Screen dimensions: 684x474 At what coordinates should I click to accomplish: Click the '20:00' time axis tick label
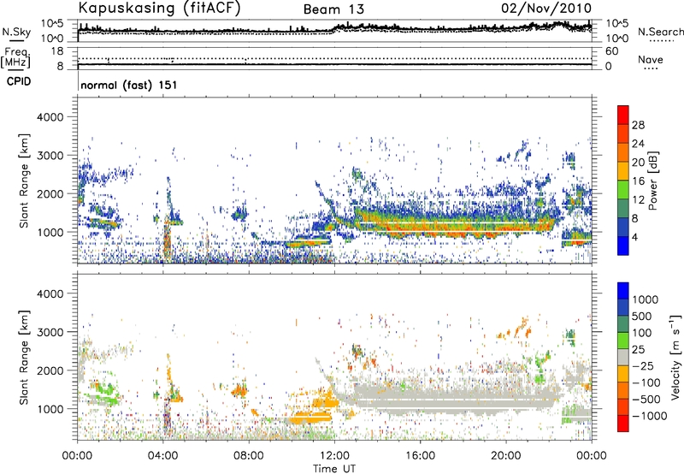(505, 456)
